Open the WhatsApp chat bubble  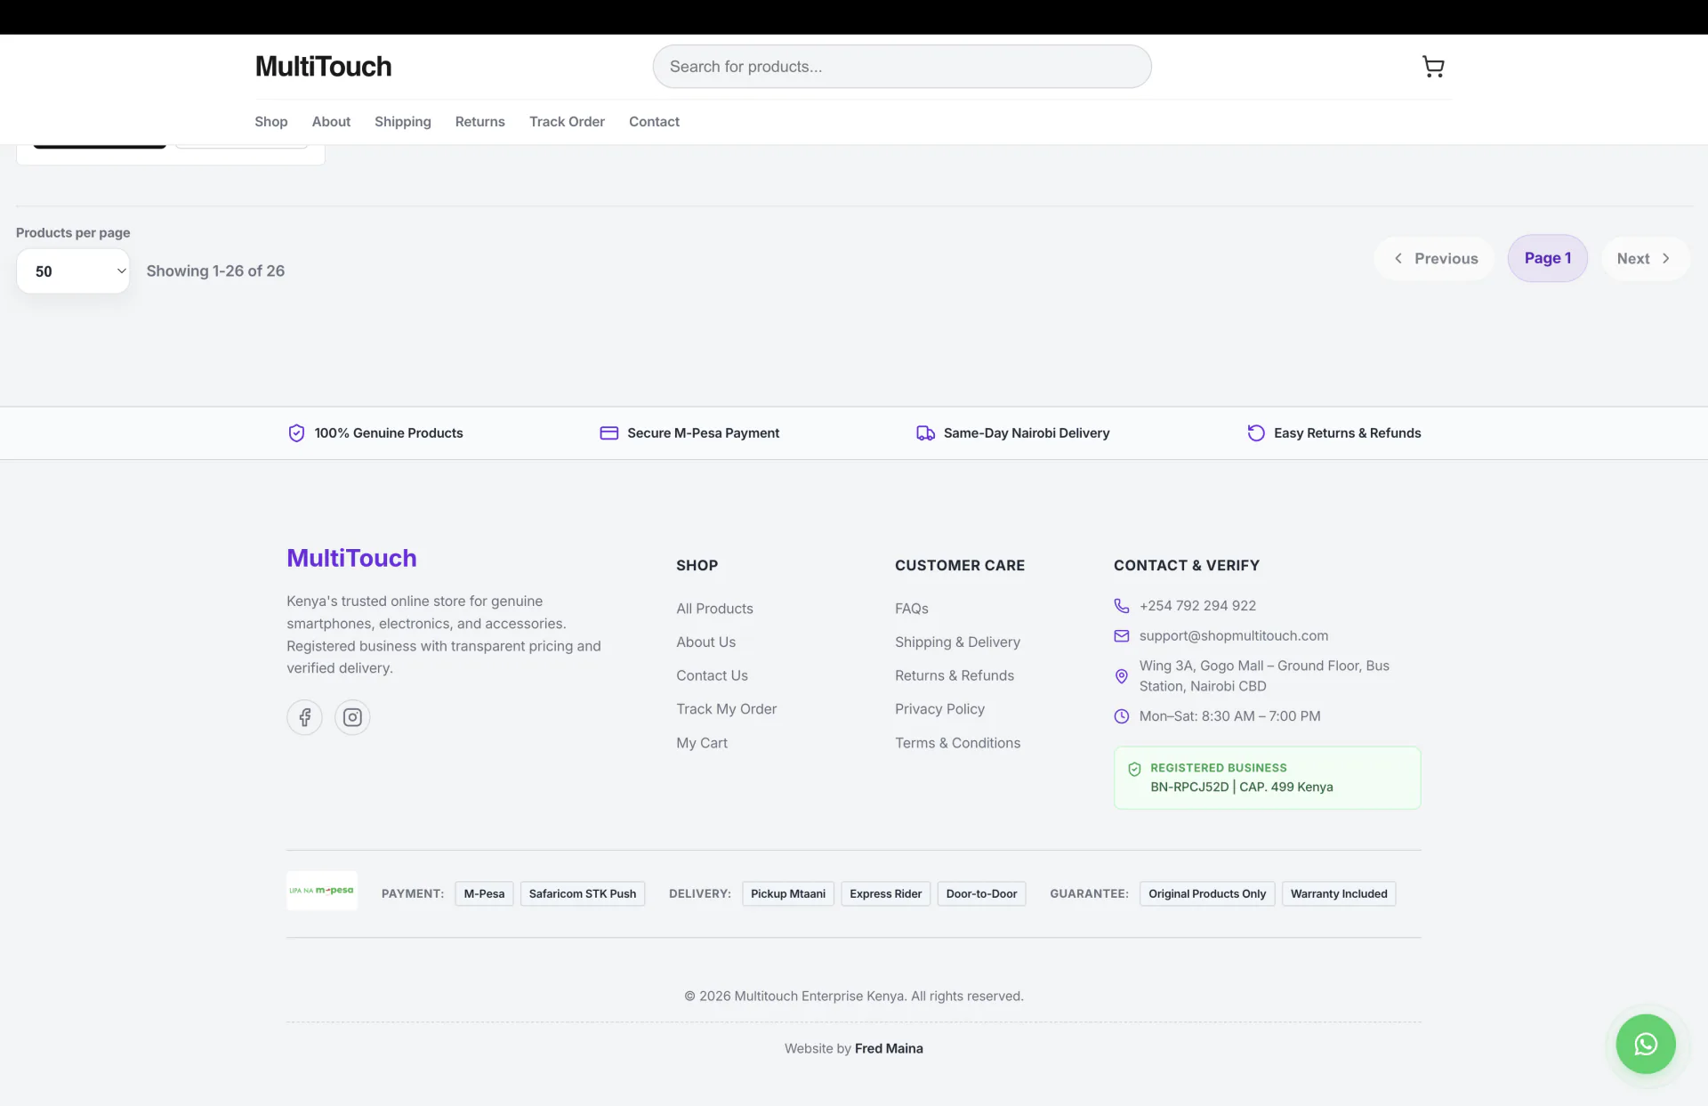1646,1044
